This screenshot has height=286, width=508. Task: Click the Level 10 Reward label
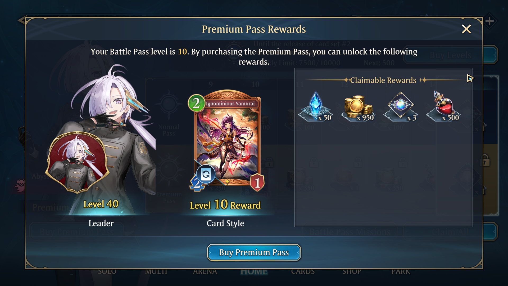pos(225,205)
